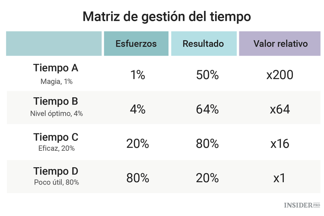This screenshot has height=216, width=324.
Task: Click the 'Poco útil, 80%' subtitle
Action: (56, 182)
